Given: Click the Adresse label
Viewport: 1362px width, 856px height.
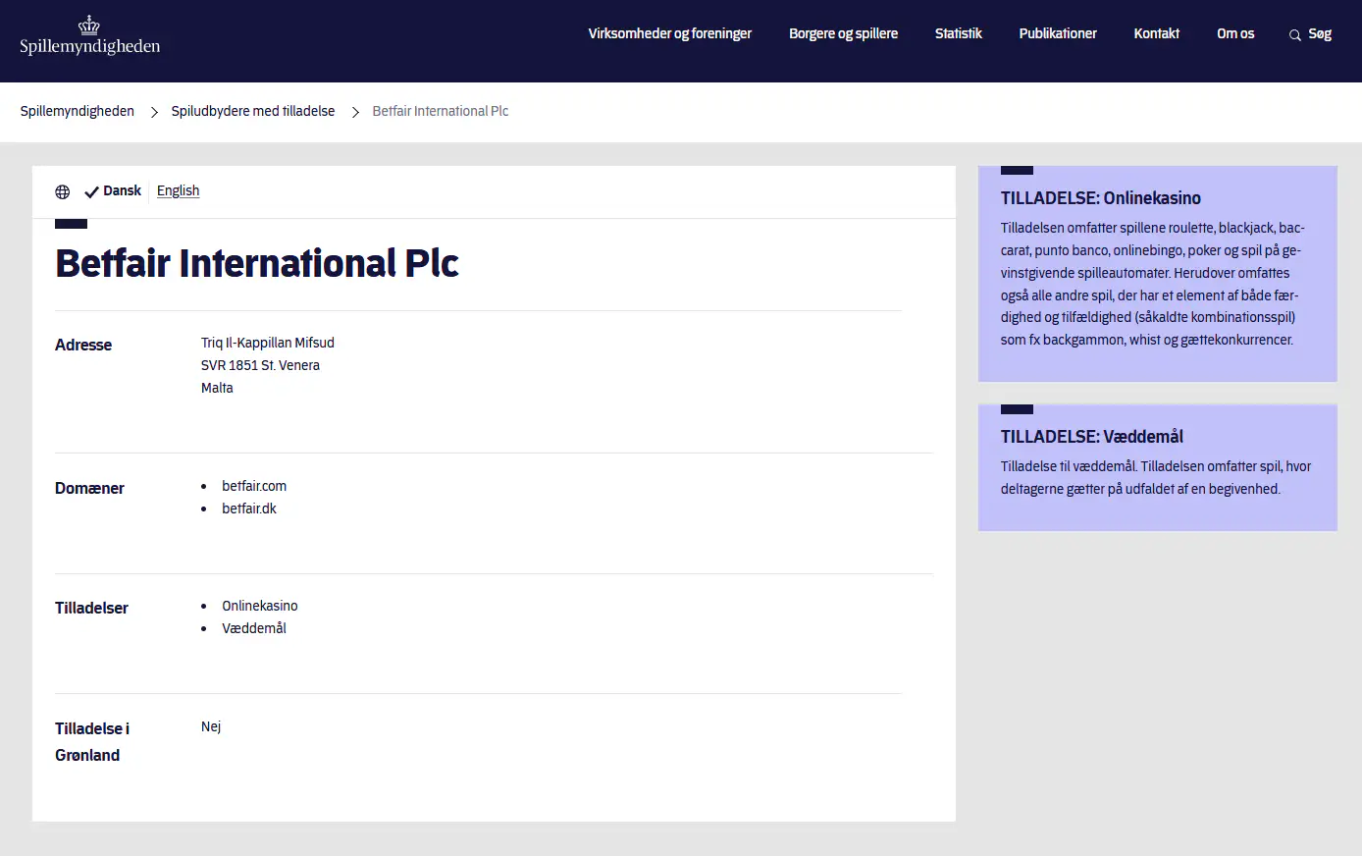Looking at the screenshot, I should click(83, 345).
